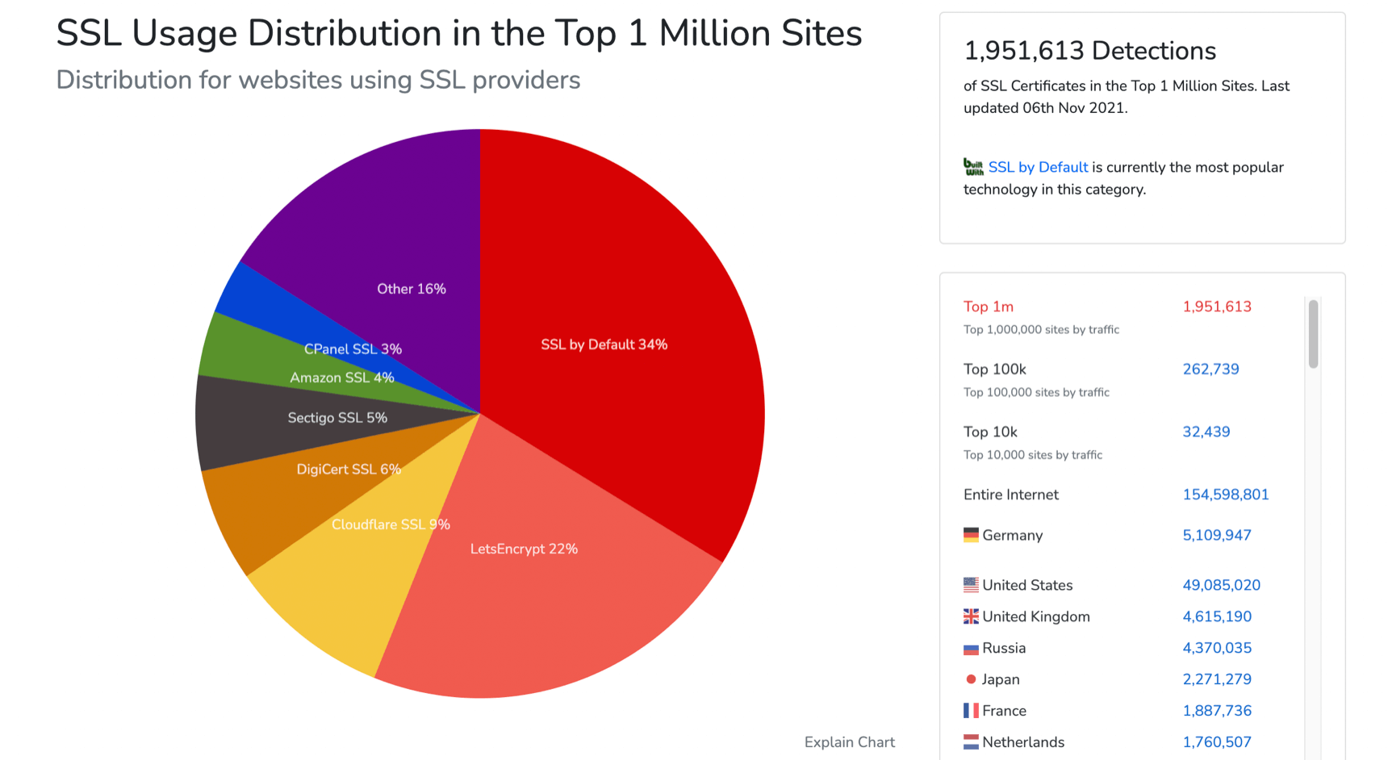Open the 32,439 Top 10k count
The width and height of the screenshot is (1388, 760).
point(1206,432)
